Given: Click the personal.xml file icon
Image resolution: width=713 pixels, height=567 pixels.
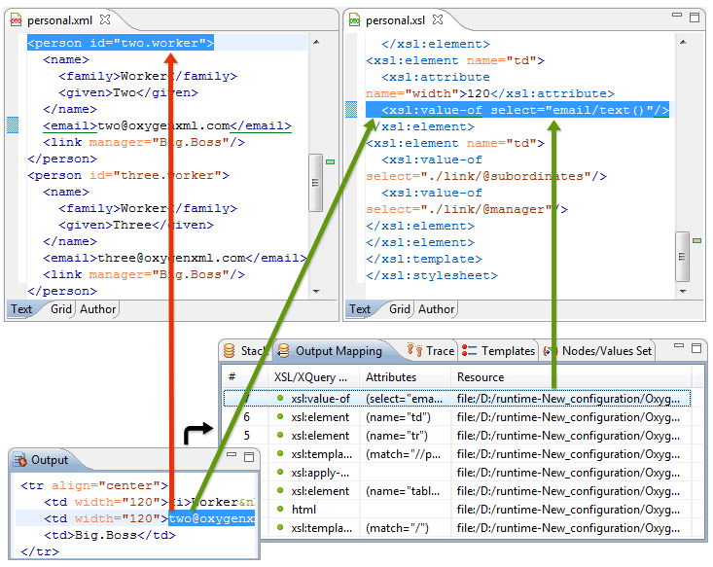Looking at the screenshot, I should coord(16,19).
